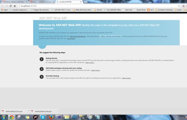187x120 pixels.
Task: Open the Paint palette taskbar icon
Action: pos(90,117)
